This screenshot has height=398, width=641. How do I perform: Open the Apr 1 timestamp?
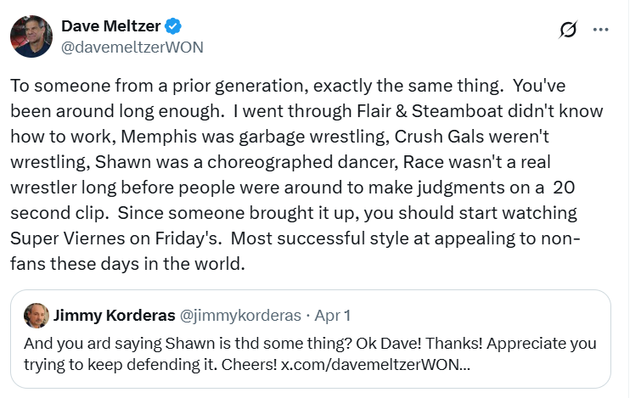click(332, 316)
